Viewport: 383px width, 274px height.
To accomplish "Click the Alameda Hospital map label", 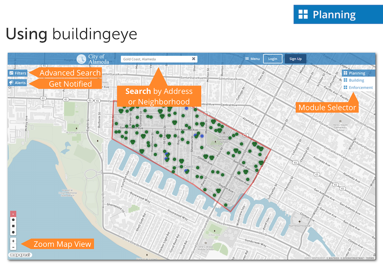I will point(300,226).
